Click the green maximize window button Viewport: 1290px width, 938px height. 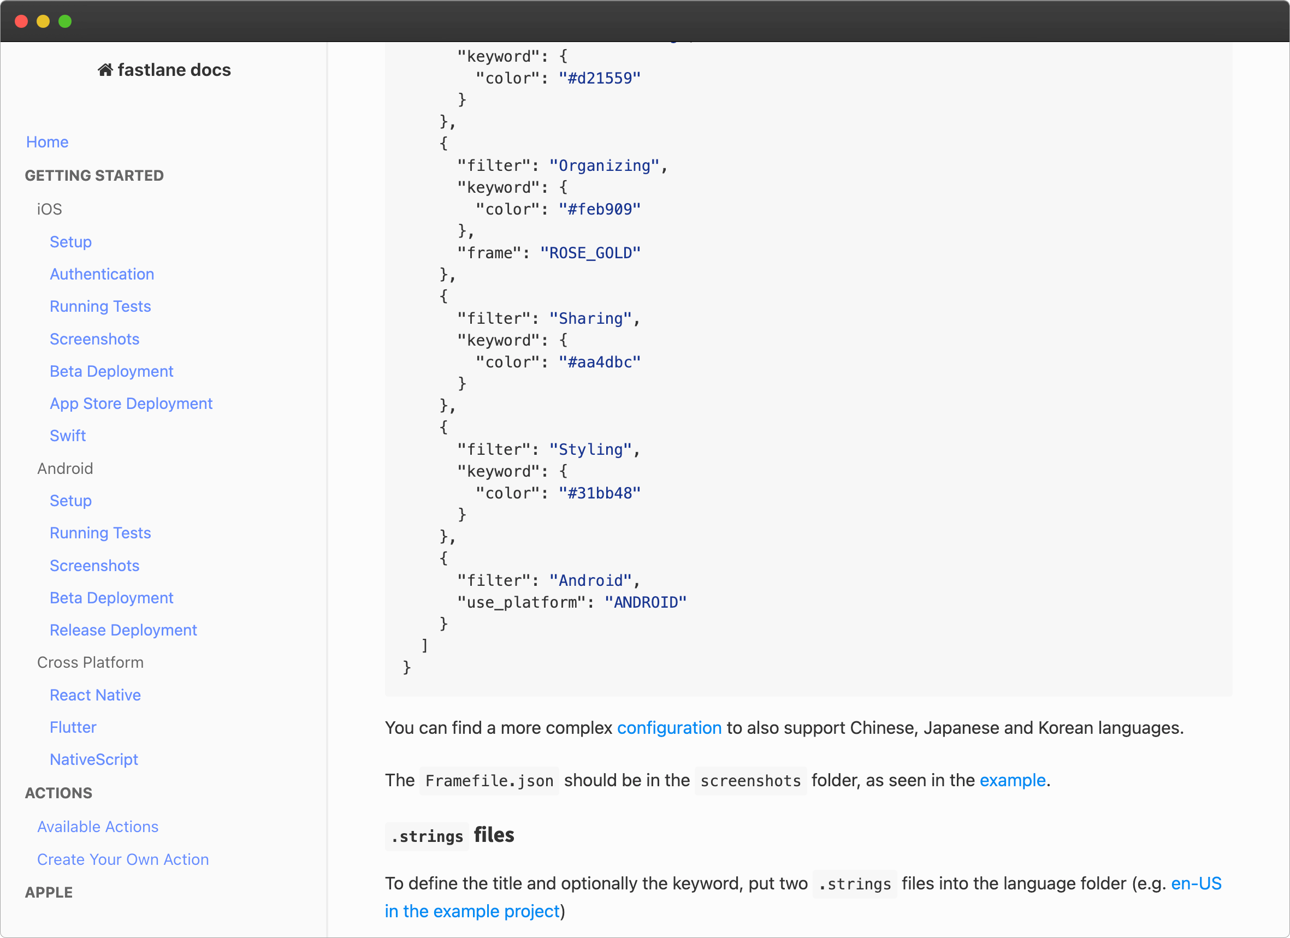point(66,21)
